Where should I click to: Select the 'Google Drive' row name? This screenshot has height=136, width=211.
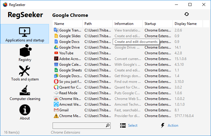coord(69,47)
